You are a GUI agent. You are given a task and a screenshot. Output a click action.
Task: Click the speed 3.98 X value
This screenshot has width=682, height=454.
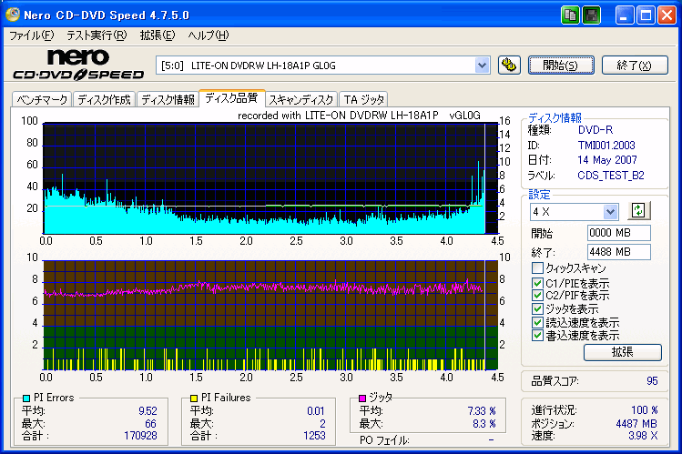pyautogui.click(x=643, y=435)
